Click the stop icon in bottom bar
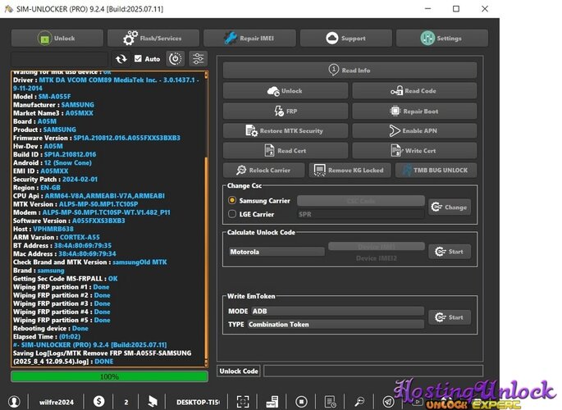This screenshot has height=410, width=562. point(301,402)
